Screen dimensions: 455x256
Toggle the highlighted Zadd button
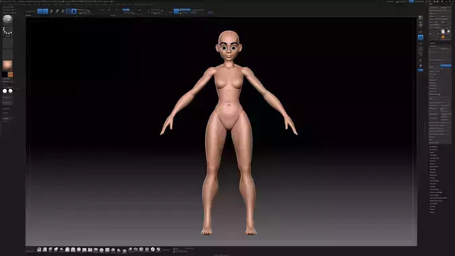[x=126, y=10]
